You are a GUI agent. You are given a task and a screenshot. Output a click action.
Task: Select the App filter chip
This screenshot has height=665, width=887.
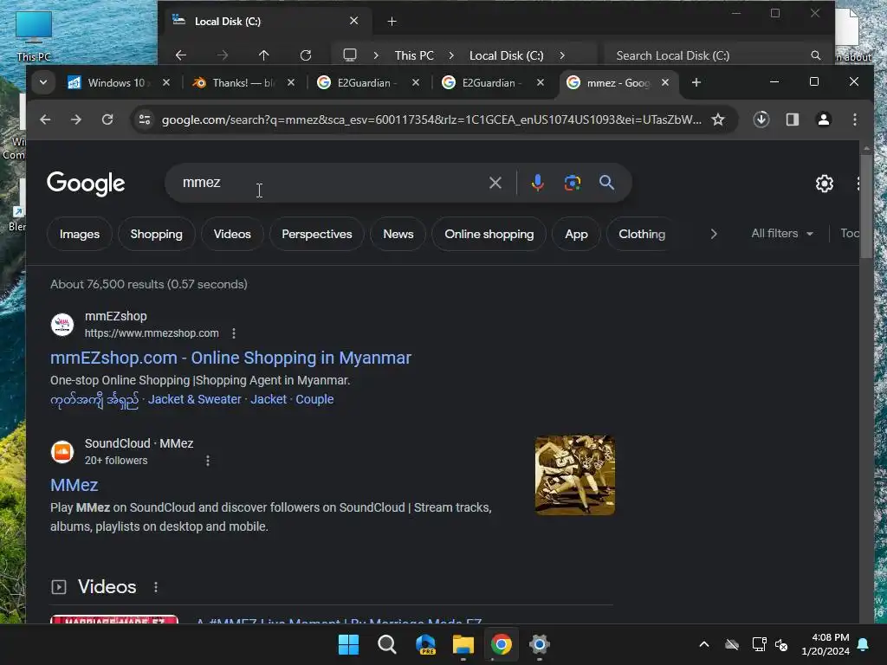[576, 234]
